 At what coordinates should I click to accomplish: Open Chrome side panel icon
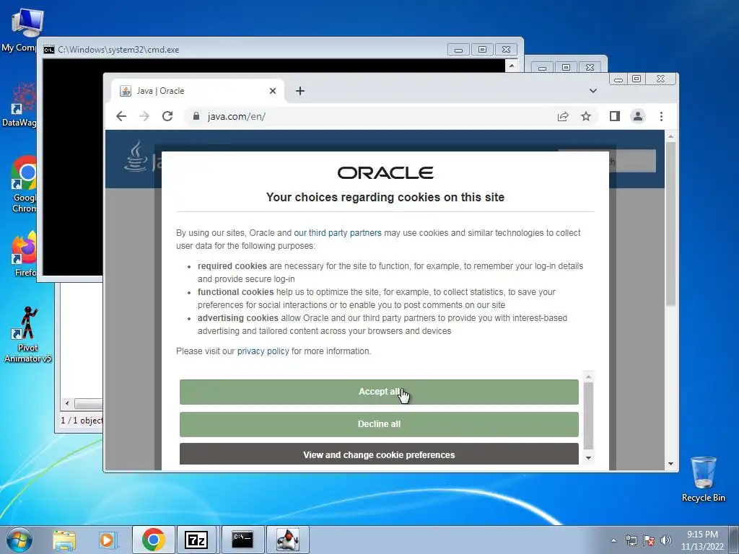(615, 116)
